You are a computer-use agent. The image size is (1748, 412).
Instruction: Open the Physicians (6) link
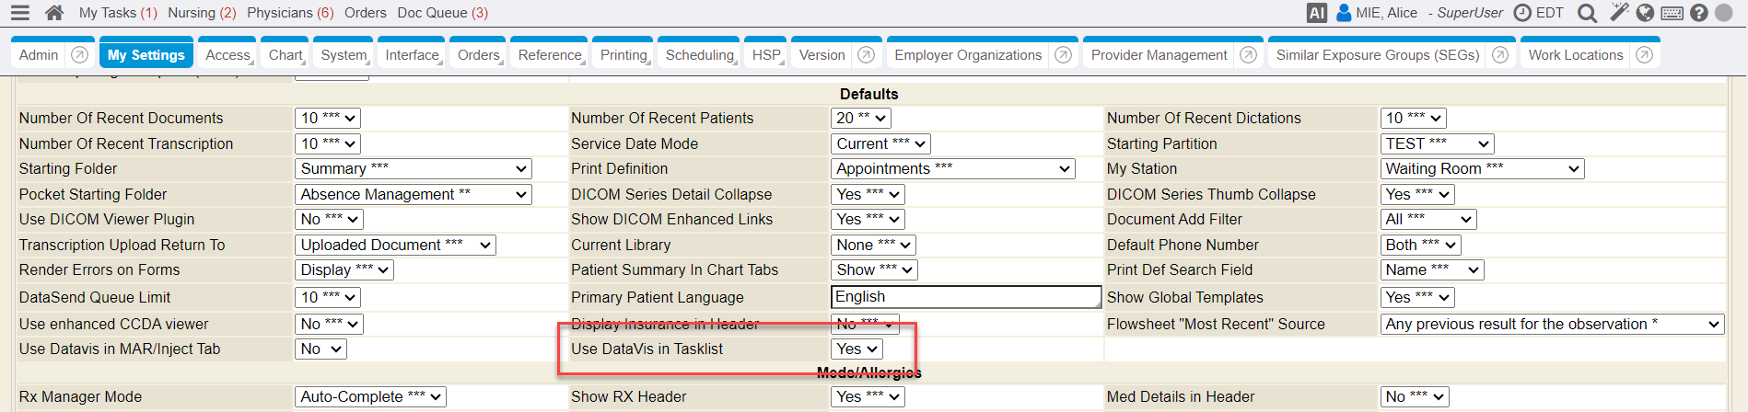[x=290, y=13]
